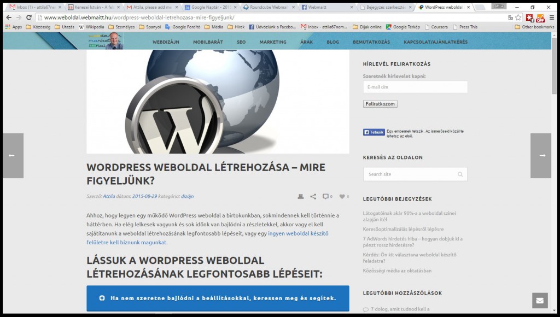Image resolution: width=560 pixels, height=317 pixels.
Task: Open the Chrome hamburger menu
Action: pos(552,17)
